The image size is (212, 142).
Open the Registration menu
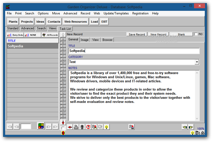pyautogui.click(x=140, y=13)
